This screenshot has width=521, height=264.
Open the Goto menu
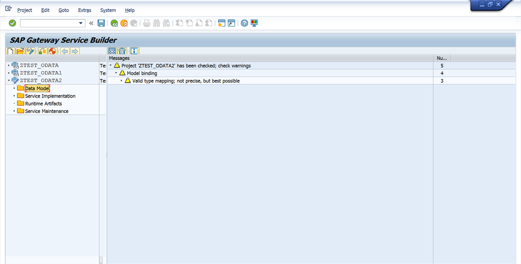pyautogui.click(x=64, y=10)
